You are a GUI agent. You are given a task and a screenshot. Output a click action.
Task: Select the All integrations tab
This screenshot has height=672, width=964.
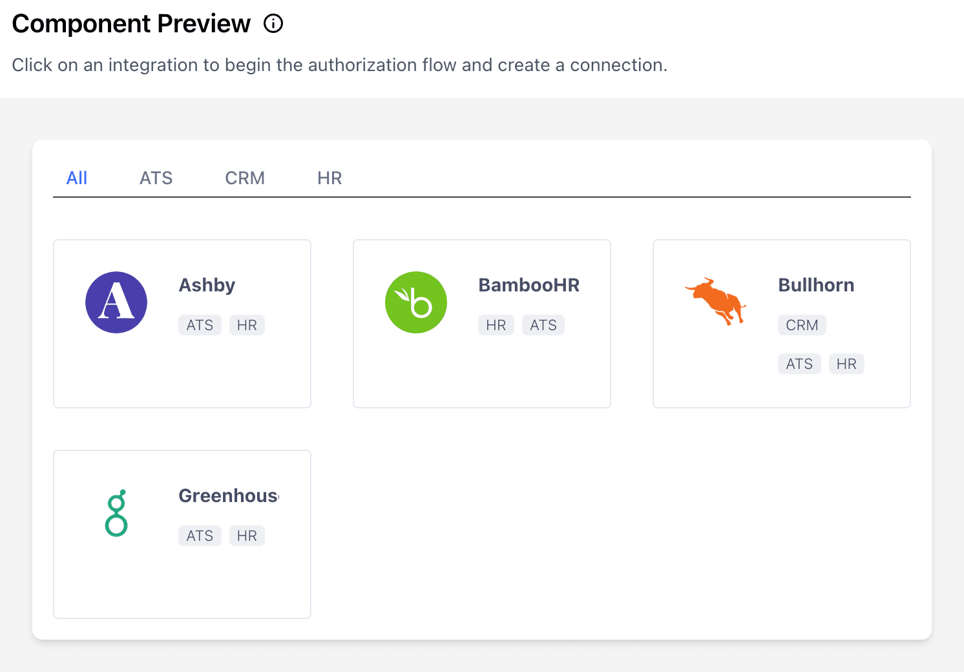pos(77,178)
